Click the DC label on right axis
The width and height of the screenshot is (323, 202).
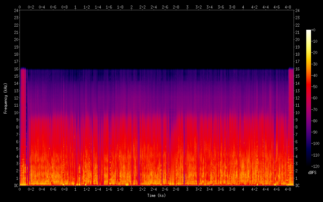tap(297, 186)
